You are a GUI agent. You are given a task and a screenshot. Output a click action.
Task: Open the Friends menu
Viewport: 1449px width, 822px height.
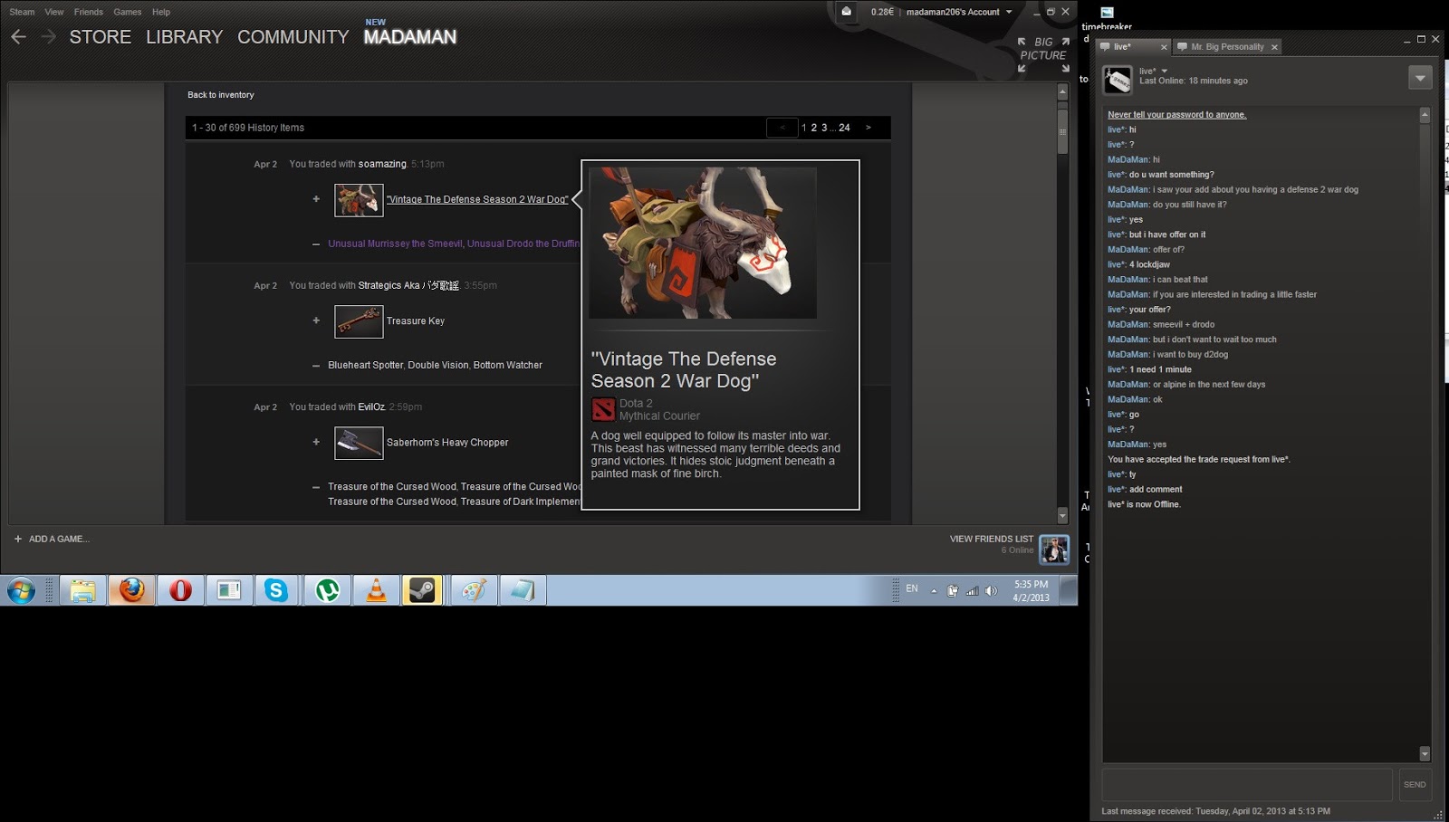coord(88,12)
